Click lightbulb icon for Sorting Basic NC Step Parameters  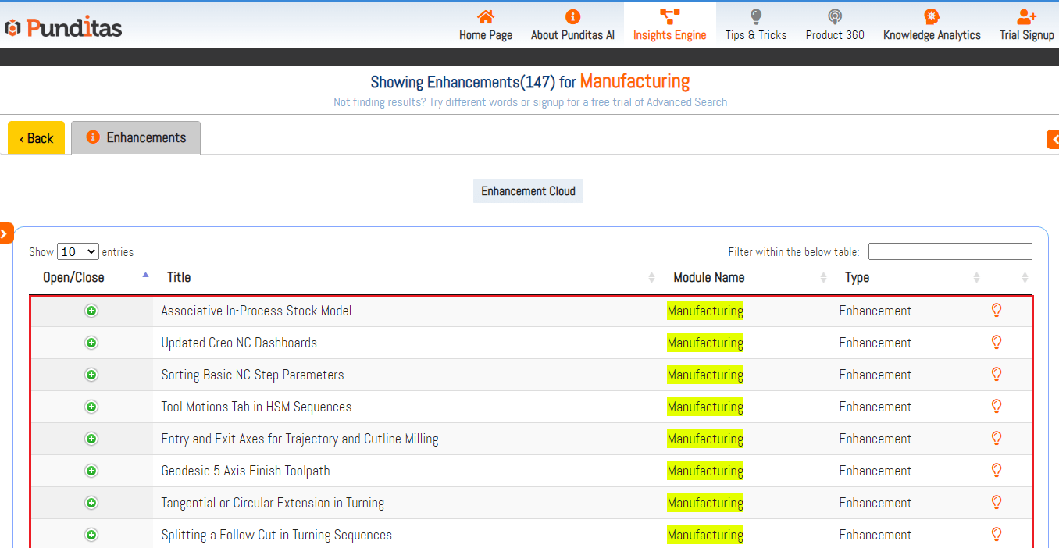click(996, 375)
